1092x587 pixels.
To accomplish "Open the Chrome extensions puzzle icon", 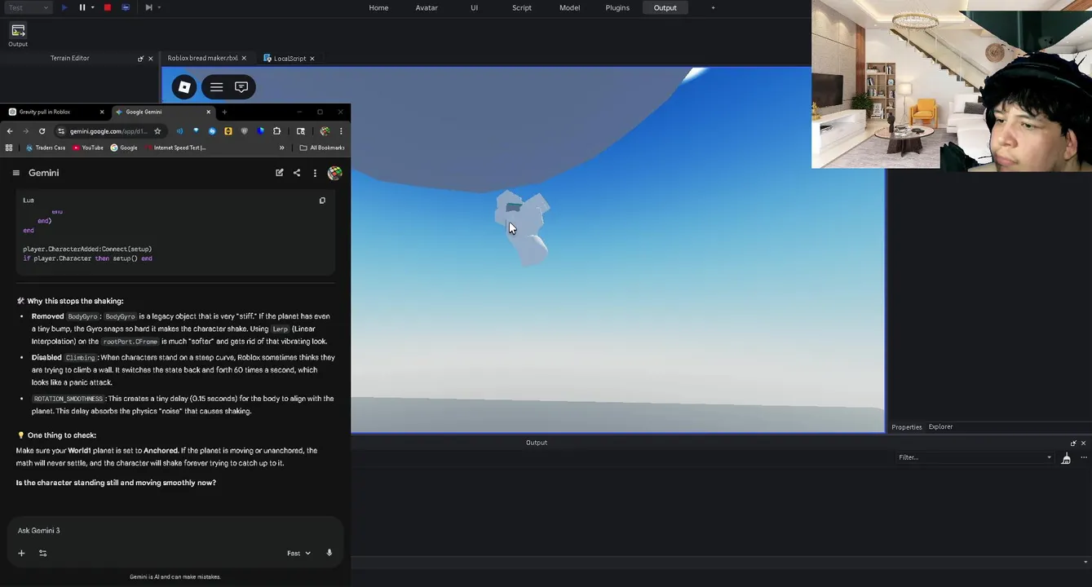I will click(x=277, y=131).
